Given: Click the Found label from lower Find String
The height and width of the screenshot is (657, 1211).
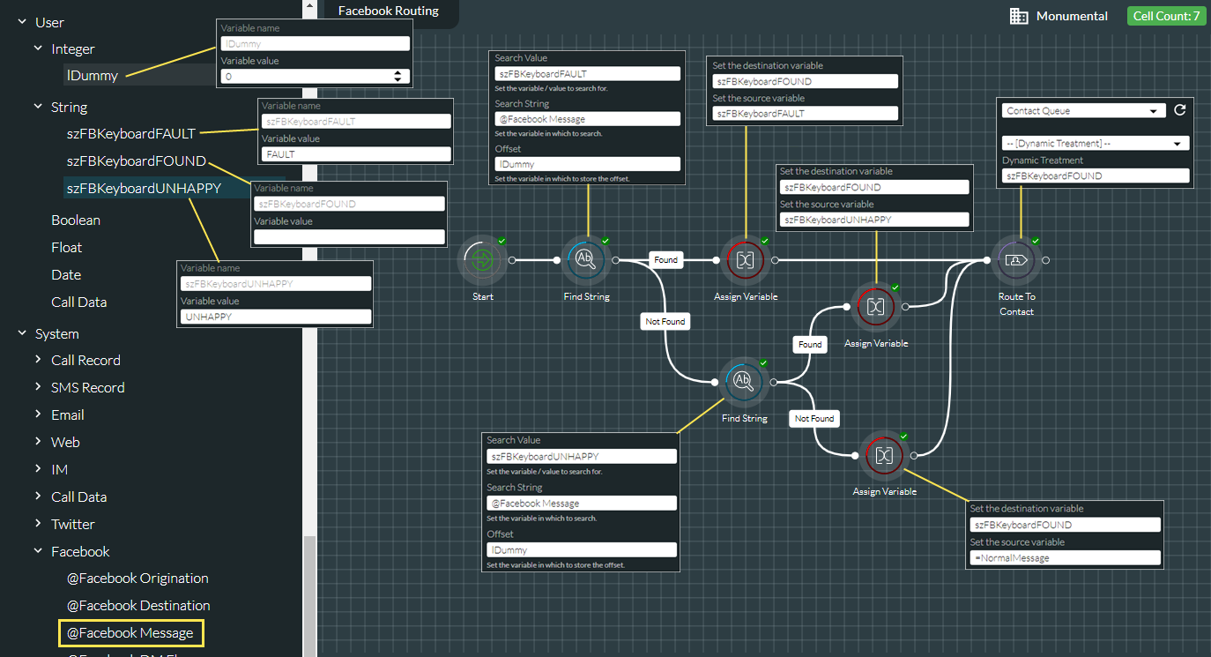Looking at the screenshot, I should click(809, 345).
